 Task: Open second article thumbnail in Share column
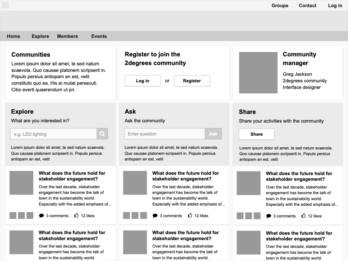point(249,243)
